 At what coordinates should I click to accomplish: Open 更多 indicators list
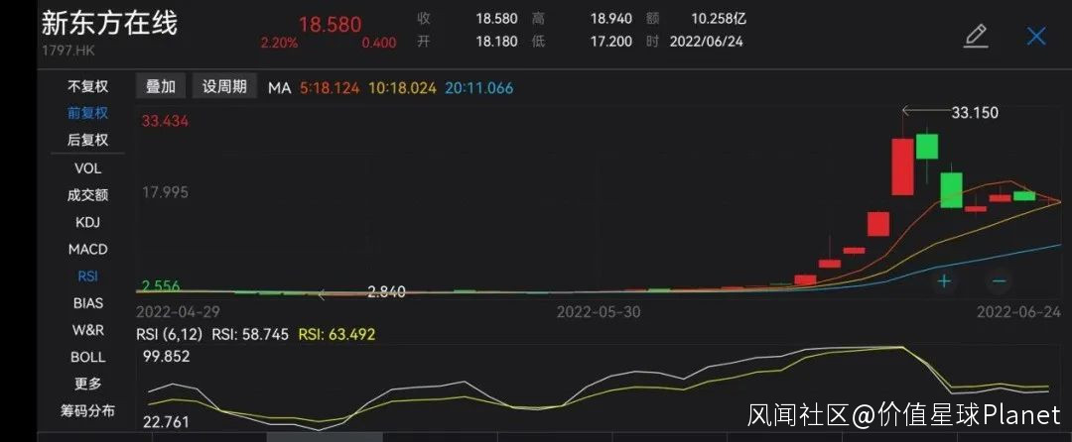point(87,384)
